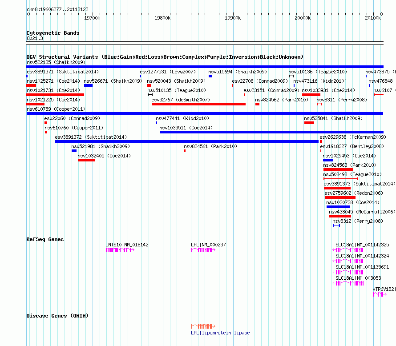Select nsv1033931 (Coe2014) label

coord(328,90)
